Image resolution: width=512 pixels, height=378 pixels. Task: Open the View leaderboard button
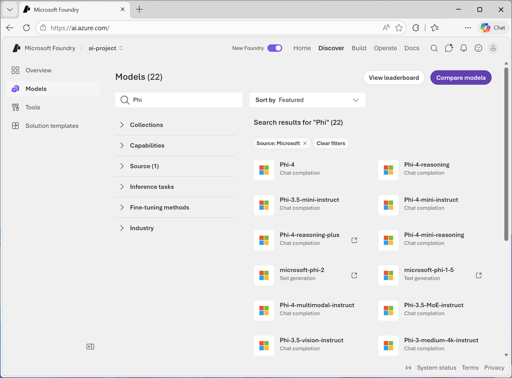(393, 78)
